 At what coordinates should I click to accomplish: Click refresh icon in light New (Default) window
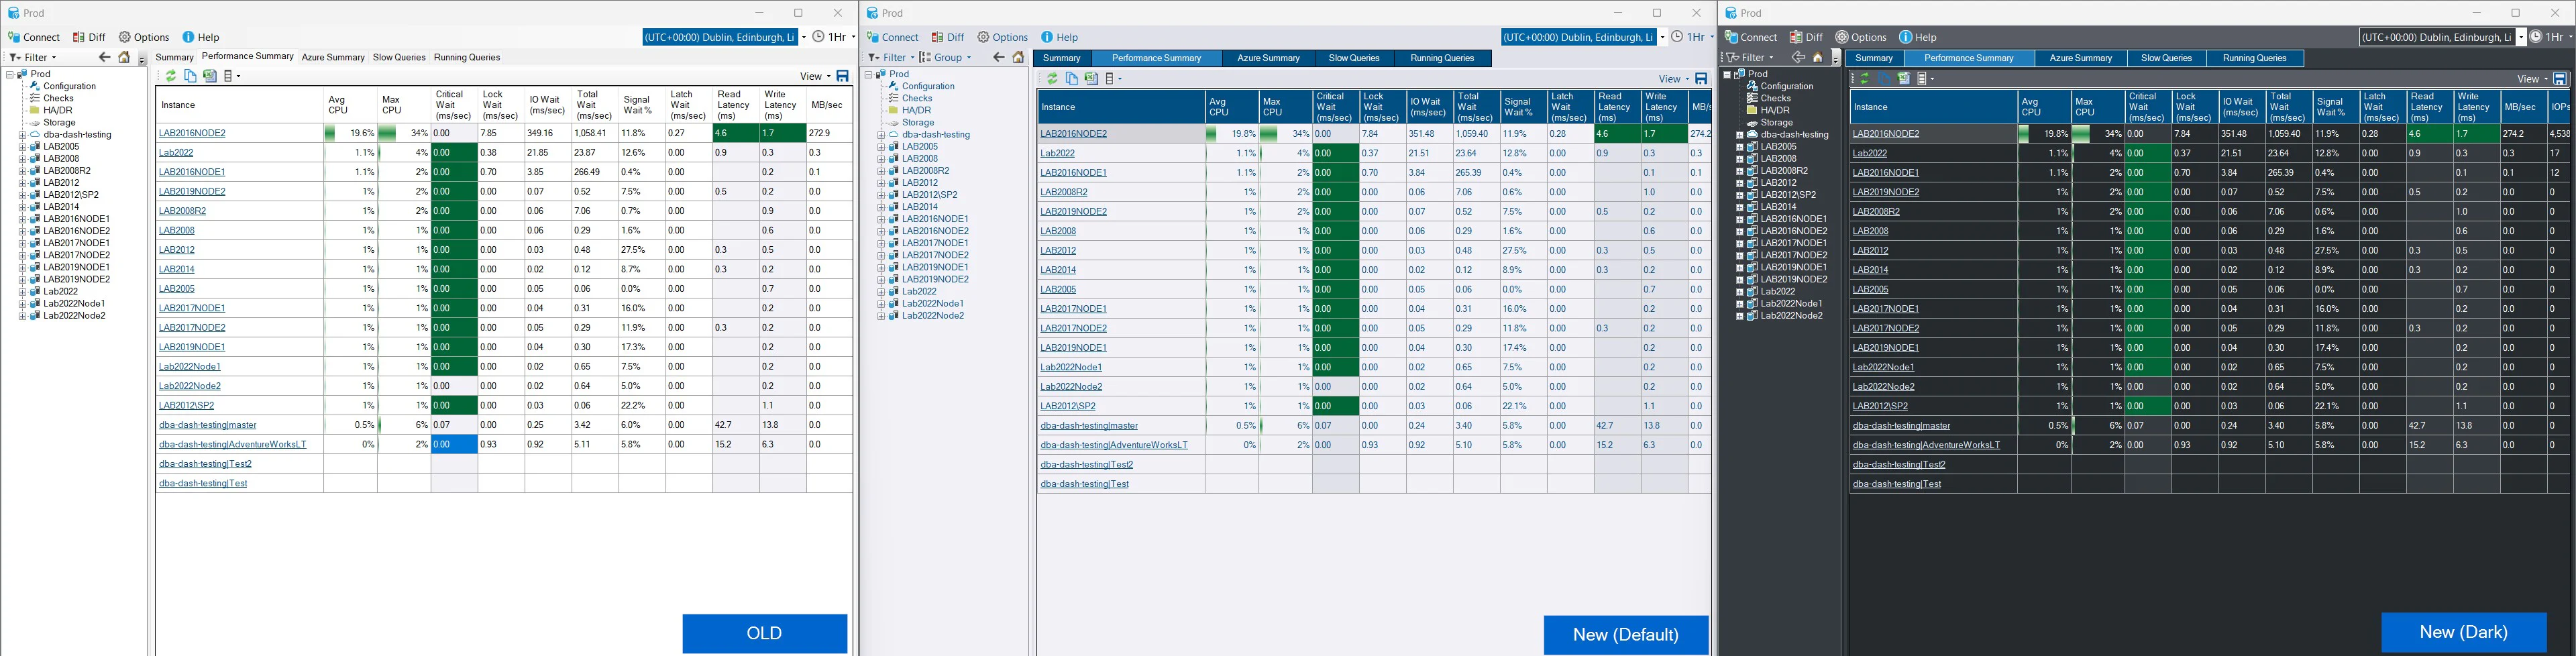coord(1052,78)
